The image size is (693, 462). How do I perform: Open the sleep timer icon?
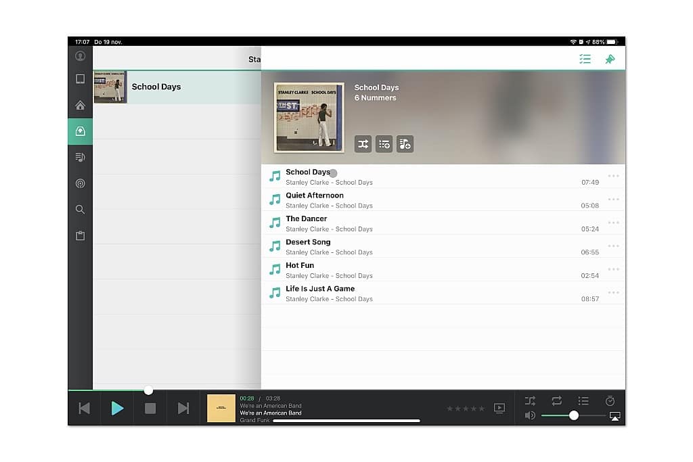point(610,400)
